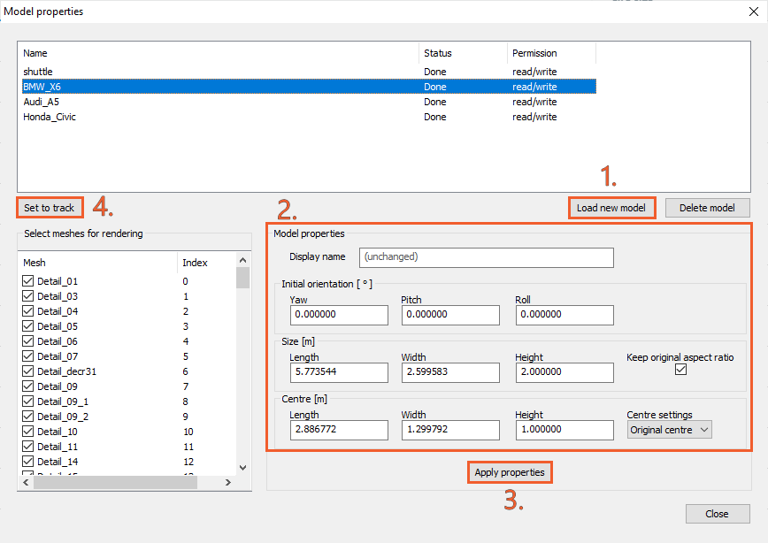
Task: Uncheck the Detail_06 mesh checkbox
Action: pos(28,341)
